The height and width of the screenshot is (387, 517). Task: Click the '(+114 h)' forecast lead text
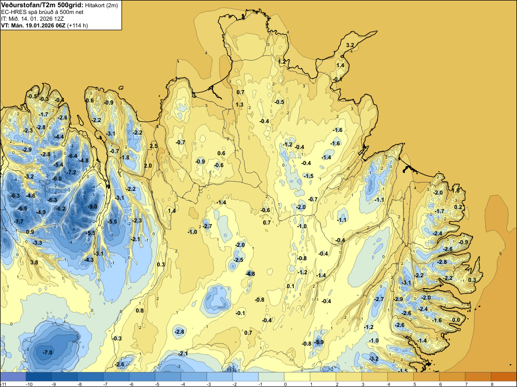(x=77, y=25)
